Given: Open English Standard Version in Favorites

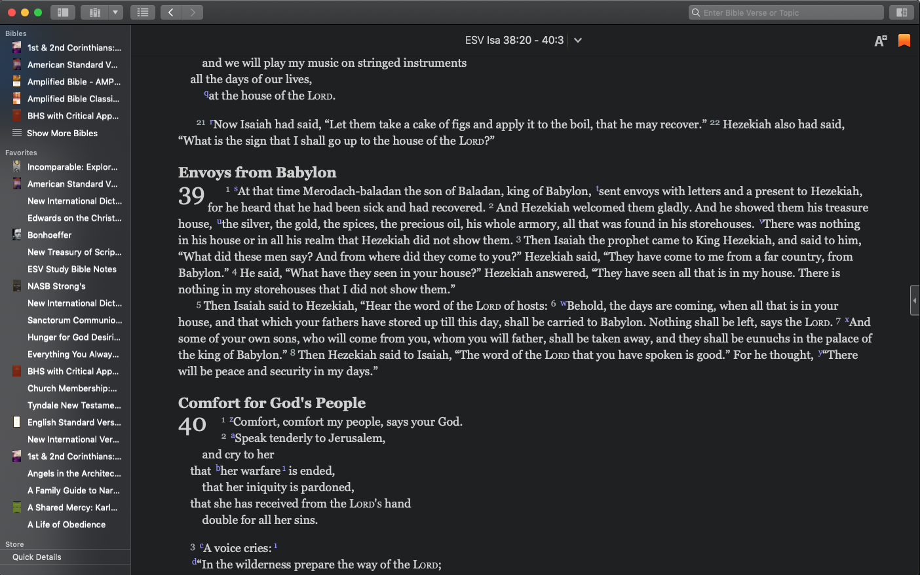Looking at the screenshot, I should point(74,422).
